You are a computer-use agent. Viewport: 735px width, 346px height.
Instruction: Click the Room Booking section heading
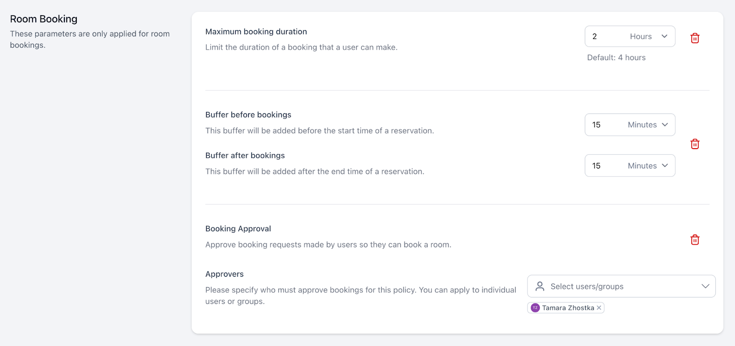pyautogui.click(x=44, y=19)
